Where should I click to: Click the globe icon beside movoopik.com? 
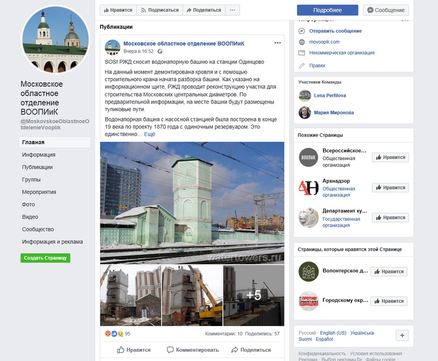302,42
